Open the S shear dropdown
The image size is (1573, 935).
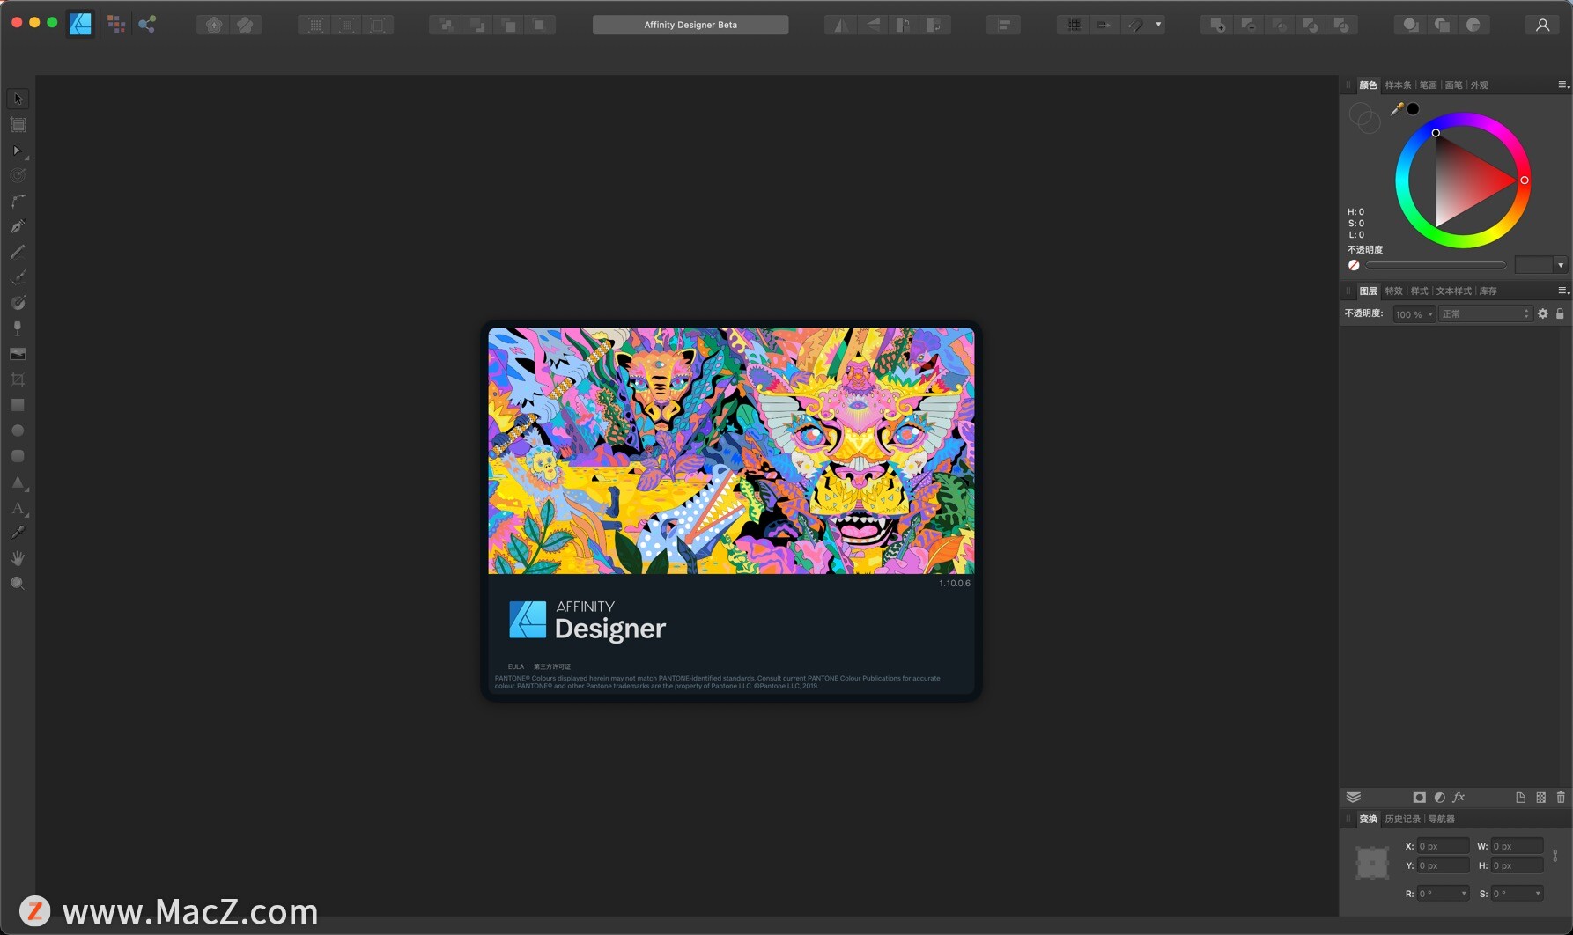click(x=1538, y=894)
